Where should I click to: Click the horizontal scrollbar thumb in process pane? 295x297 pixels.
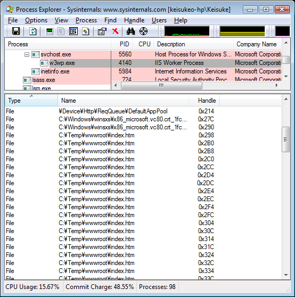pos(161,85)
